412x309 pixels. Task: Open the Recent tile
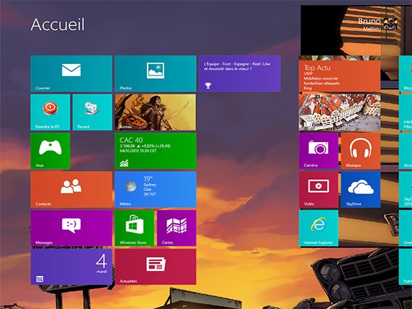92,112
